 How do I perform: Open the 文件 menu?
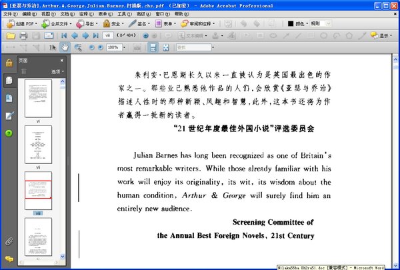coord(10,14)
